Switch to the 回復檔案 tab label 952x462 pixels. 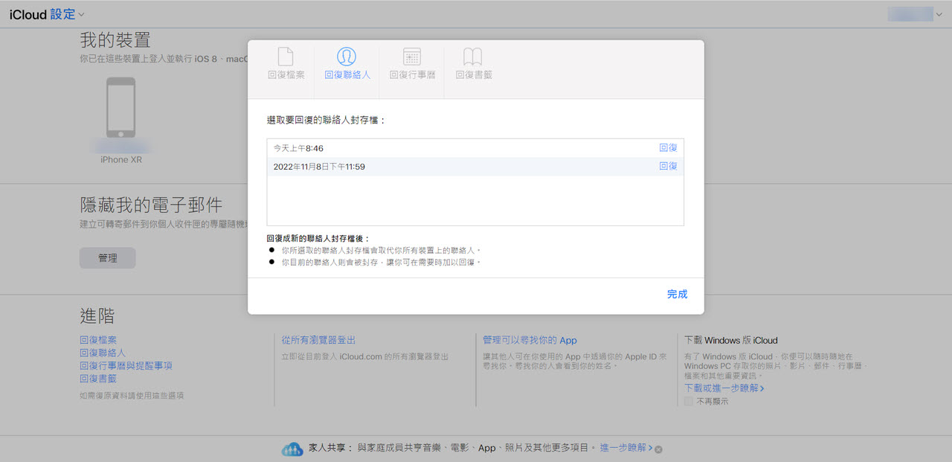[x=286, y=75]
